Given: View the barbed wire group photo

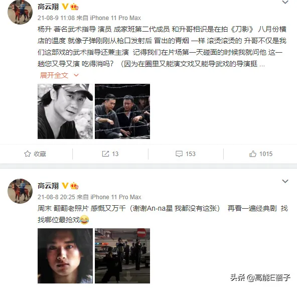Looking at the screenshot, I should click(x=122, y=111).
